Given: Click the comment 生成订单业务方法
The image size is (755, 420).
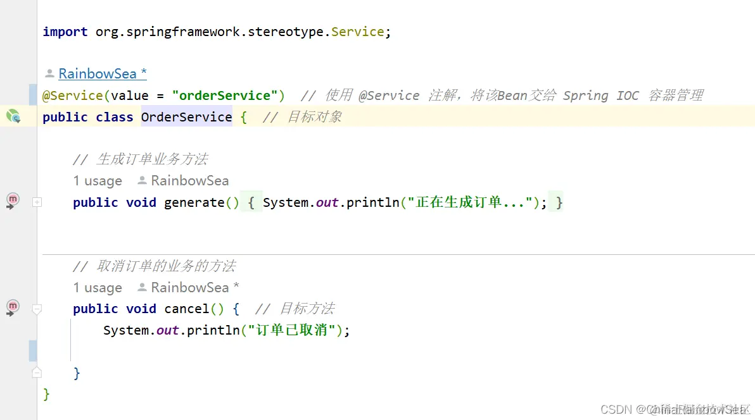Looking at the screenshot, I should 140,159.
